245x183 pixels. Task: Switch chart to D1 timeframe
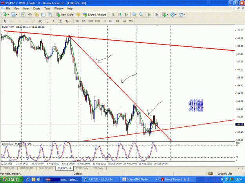(118, 21)
